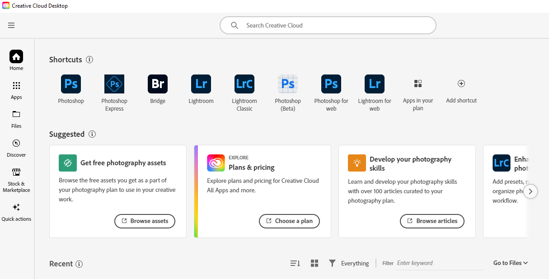The image size is (549, 279).
Task: Expand the Go to Files dropdown
Action: 511,263
